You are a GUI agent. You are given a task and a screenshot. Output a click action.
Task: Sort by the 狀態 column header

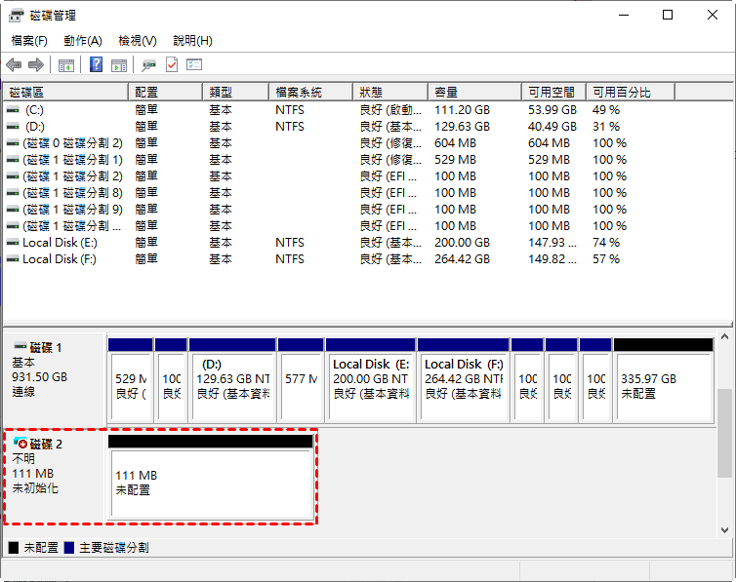[390, 93]
